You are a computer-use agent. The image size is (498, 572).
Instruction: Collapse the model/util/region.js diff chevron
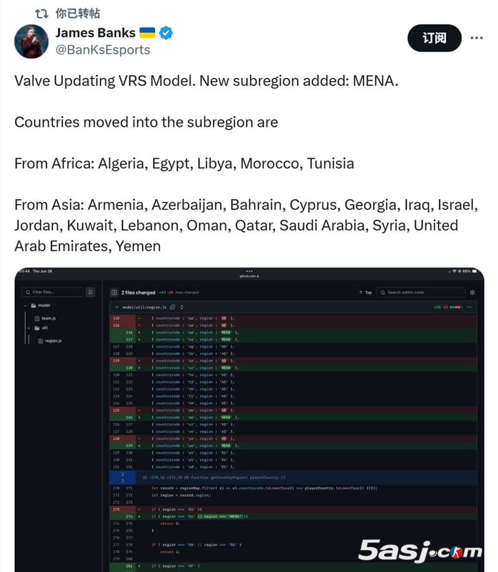tap(116, 307)
